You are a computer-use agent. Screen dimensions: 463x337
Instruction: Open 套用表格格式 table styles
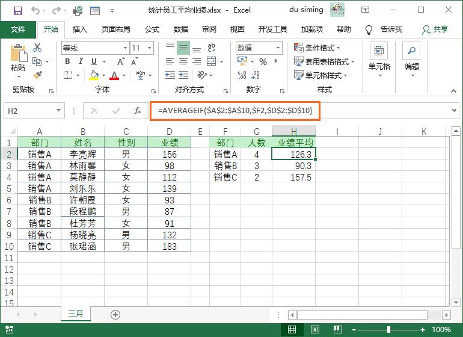324,61
